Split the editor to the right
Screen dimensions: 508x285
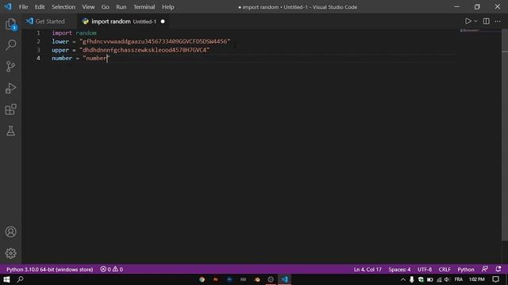pyautogui.click(x=487, y=21)
